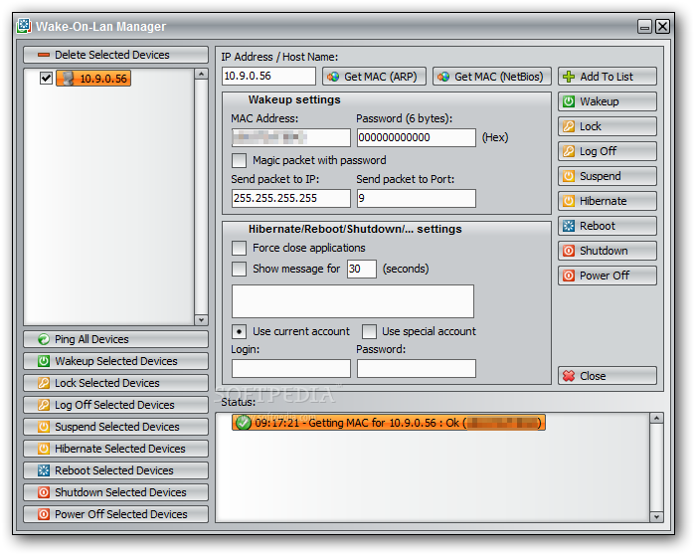Viewport: 695px width, 555px height.
Task: Click Shutdown Selected Devices
Action: 115,492
